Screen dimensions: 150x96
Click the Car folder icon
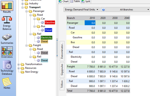coord(38,18)
